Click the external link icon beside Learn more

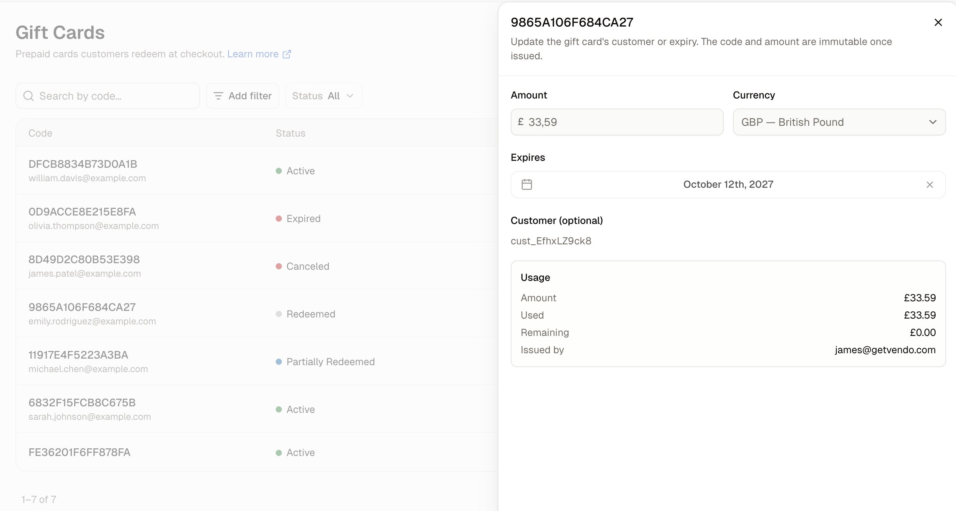[x=287, y=54]
